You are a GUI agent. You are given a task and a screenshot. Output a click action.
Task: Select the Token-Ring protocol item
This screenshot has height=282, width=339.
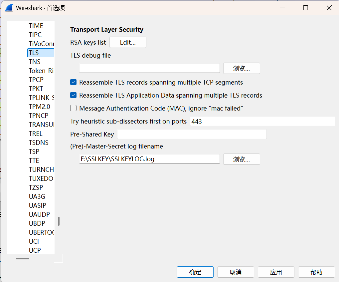pyautogui.click(x=41, y=71)
